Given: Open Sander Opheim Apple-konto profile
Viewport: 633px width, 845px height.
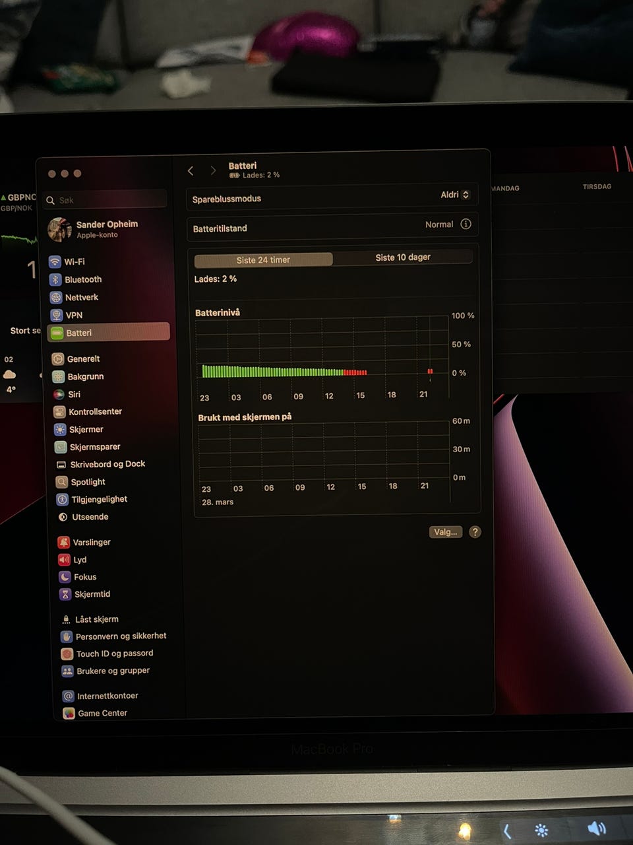Looking at the screenshot, I should [x=94, y=229].
